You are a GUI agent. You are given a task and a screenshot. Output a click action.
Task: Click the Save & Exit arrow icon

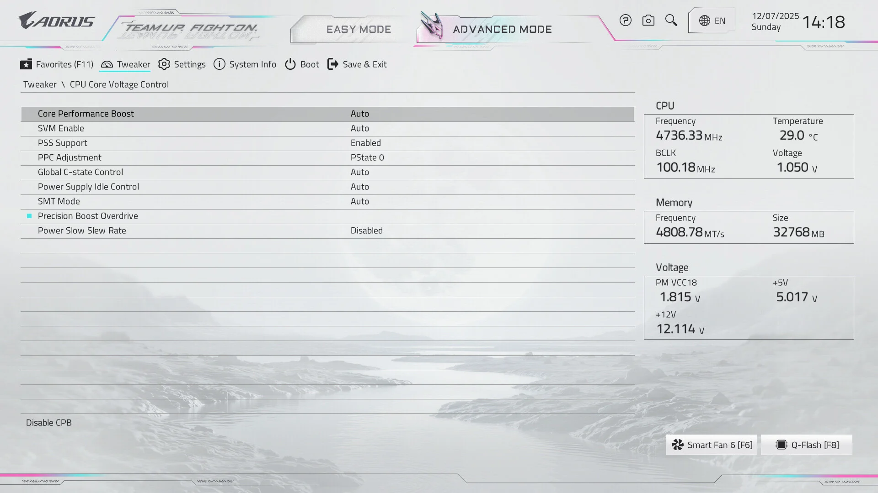coord(333,64)
